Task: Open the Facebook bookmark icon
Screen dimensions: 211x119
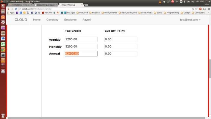Action: pos(32,13)
